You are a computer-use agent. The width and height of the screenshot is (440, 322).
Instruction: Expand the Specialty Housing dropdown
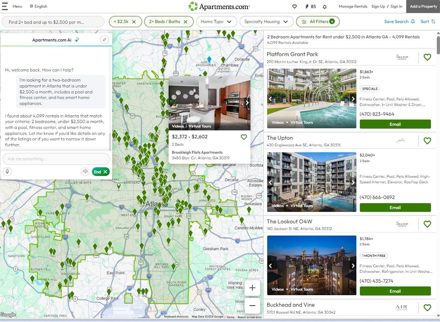click(266, 22)
